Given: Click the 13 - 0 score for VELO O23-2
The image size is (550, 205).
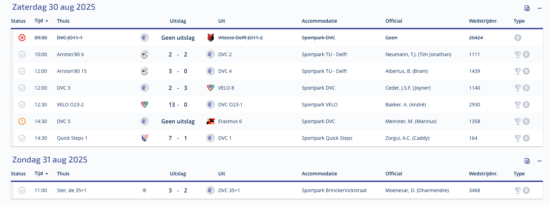Looking at the screenshot, I should click(x=178, y=105).
